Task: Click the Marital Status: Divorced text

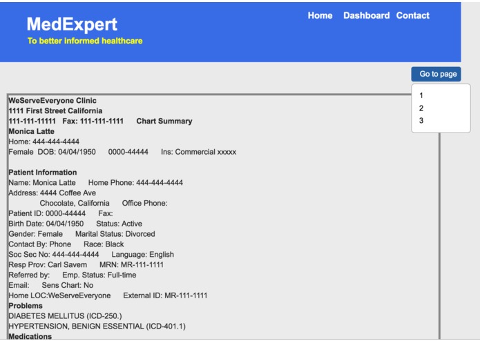Action: click(115, 234)
